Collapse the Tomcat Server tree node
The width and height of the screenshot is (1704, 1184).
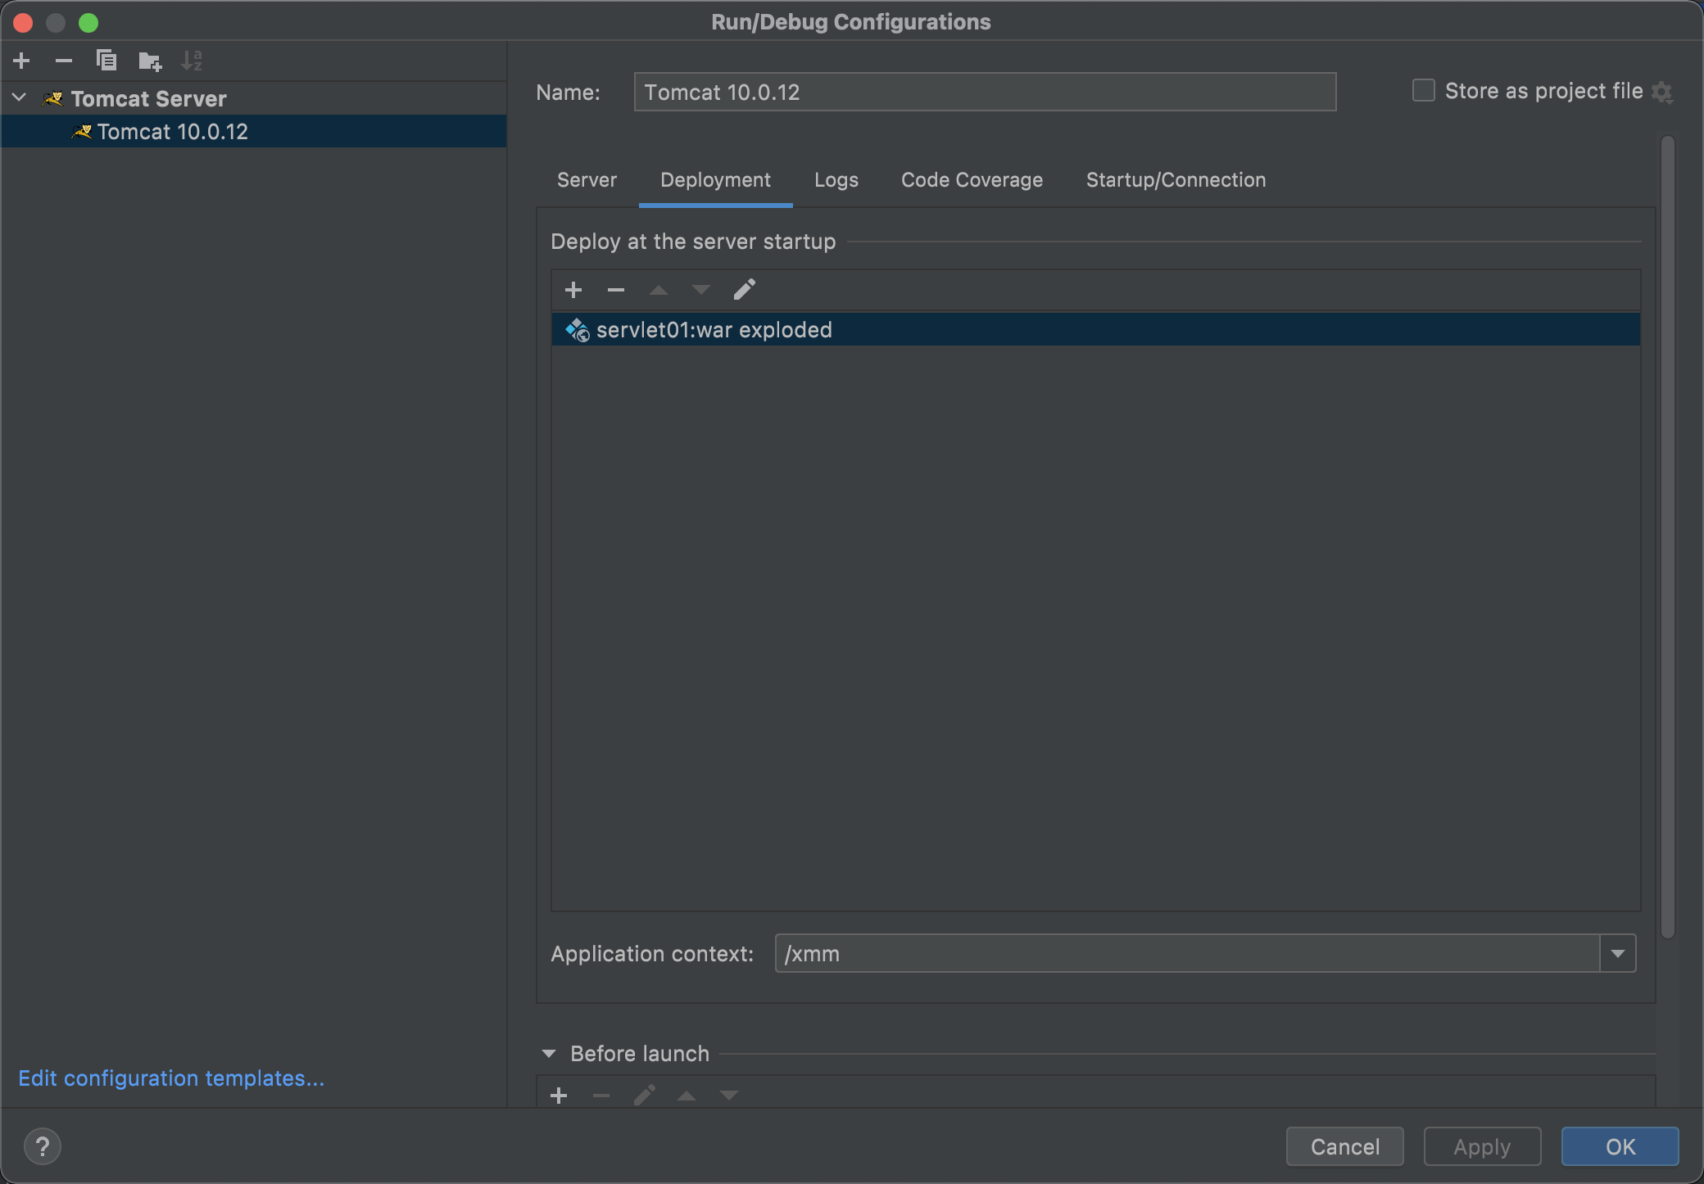click(x=20, y=98)
